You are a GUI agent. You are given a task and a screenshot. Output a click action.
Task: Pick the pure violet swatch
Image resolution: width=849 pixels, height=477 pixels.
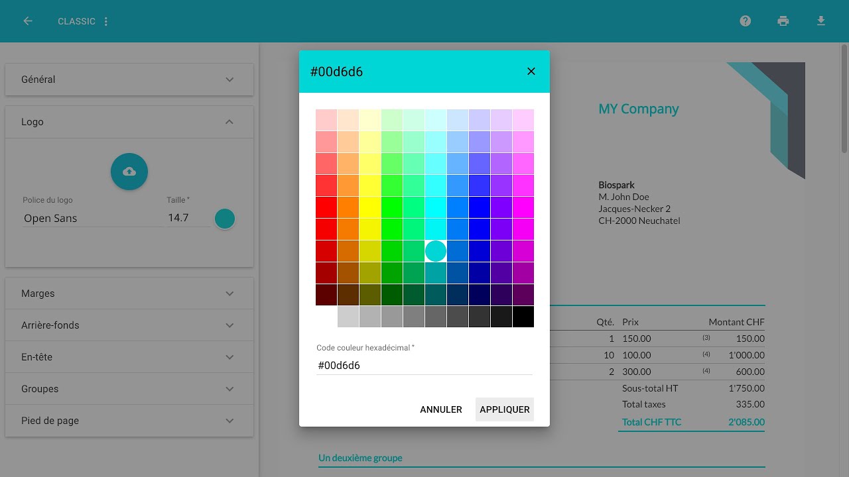[x=501, y=207]
